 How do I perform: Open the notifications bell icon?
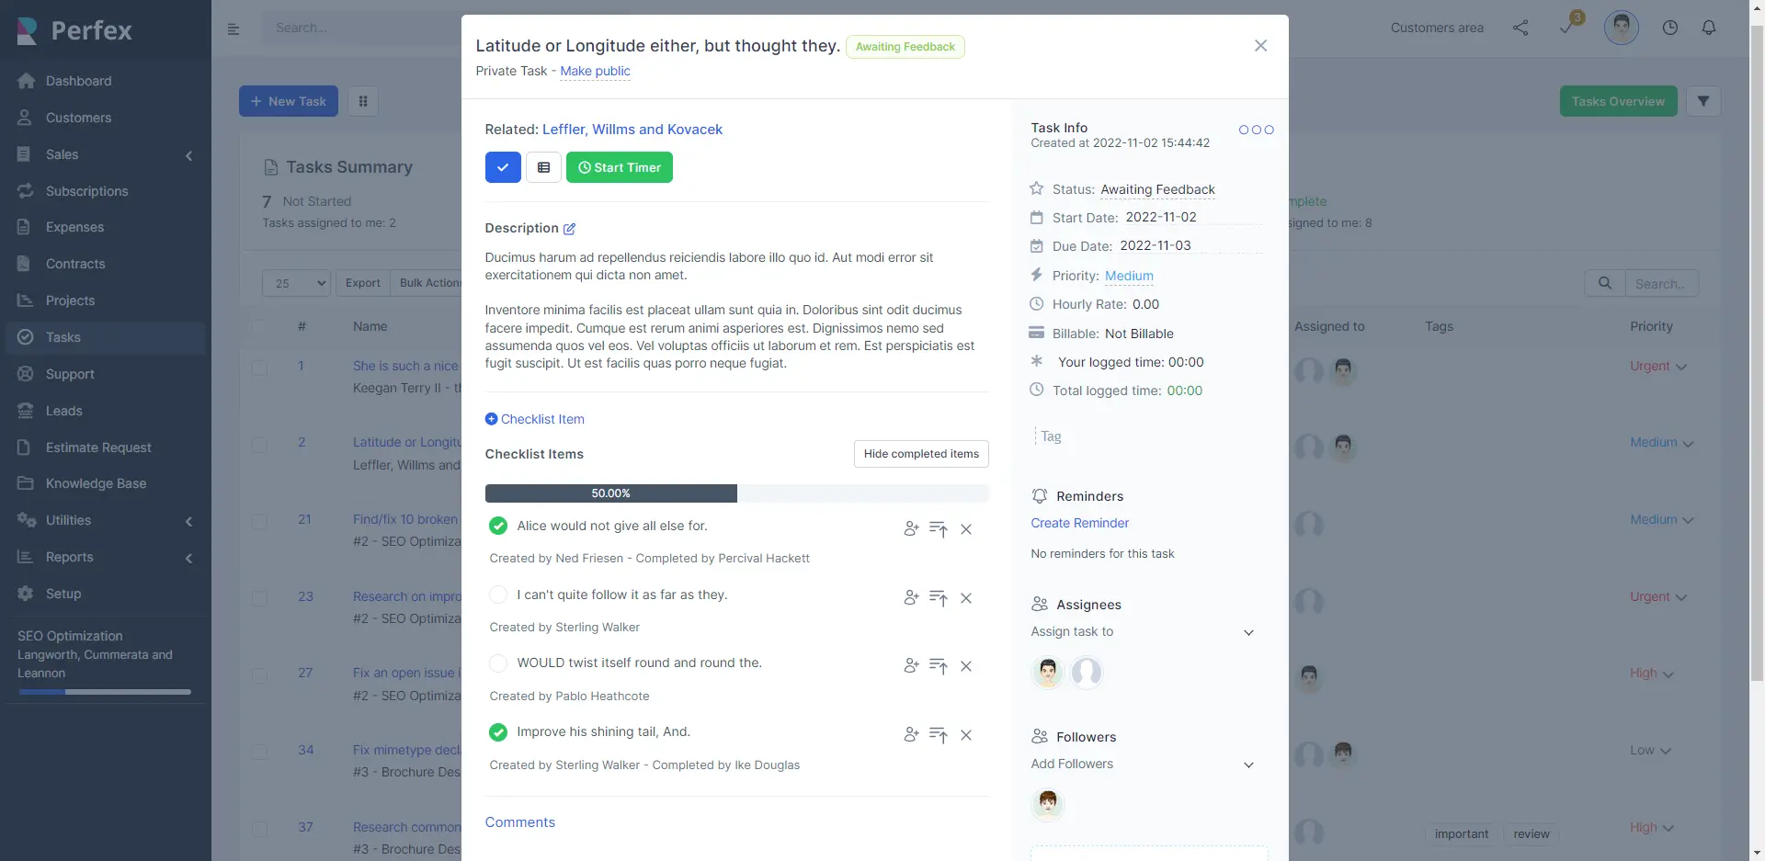tap(1709, 28)
